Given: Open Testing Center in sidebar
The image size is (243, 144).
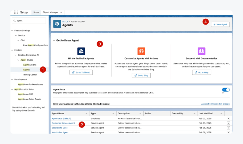Looking at the screenshot, I should (x=30, y=75).
